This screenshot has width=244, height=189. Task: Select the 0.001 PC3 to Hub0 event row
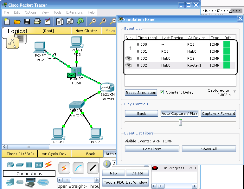point(181,51)
